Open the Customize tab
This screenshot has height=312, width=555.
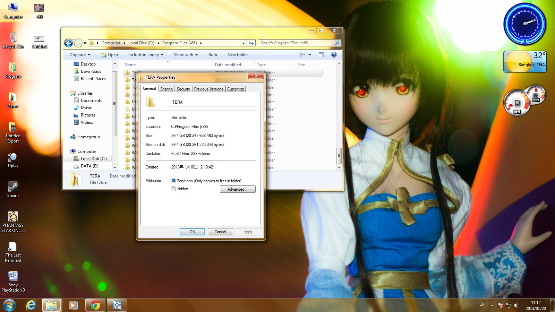(x=236, y=89)
